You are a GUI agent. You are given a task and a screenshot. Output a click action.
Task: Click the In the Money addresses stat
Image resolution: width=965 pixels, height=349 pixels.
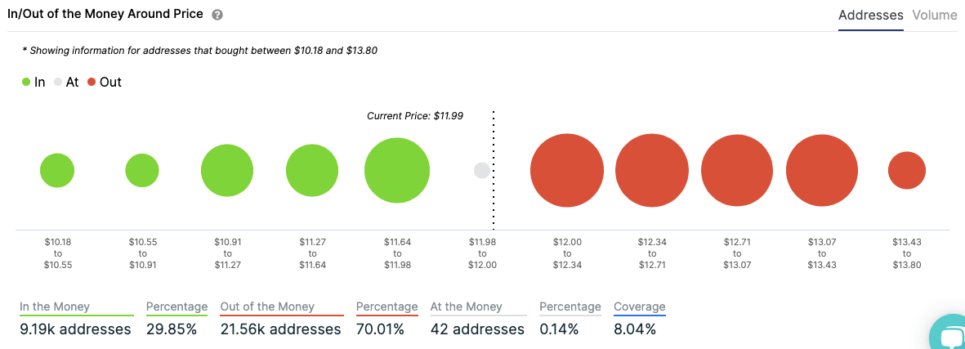75,329
